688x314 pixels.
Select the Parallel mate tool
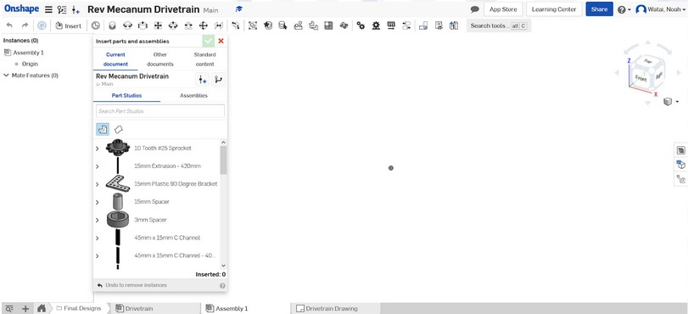coord(219,26)
